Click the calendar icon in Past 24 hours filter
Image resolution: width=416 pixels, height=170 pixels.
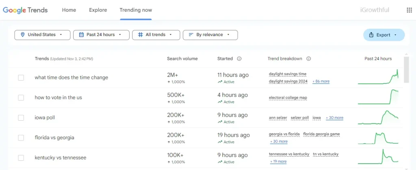[x=81, y=35]
